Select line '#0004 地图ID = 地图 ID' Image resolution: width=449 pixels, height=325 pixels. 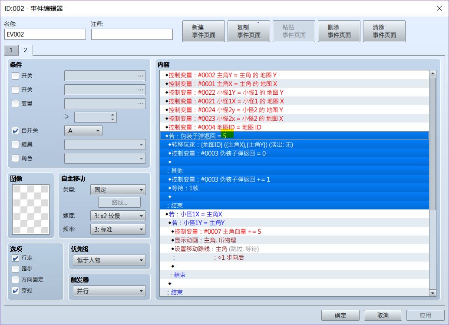pos(294,127)
